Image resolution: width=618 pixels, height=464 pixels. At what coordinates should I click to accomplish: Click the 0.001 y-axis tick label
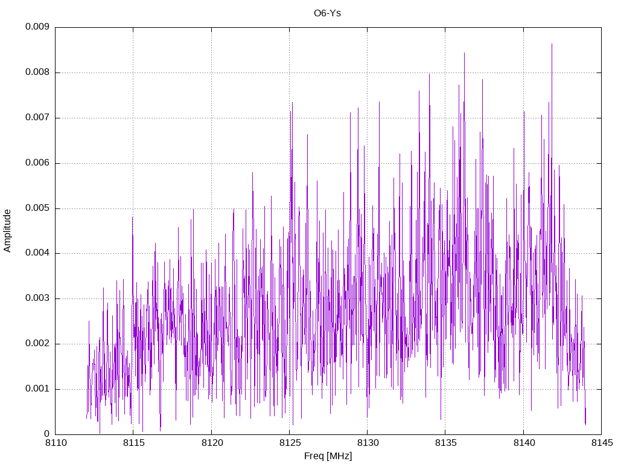[37, 388]
